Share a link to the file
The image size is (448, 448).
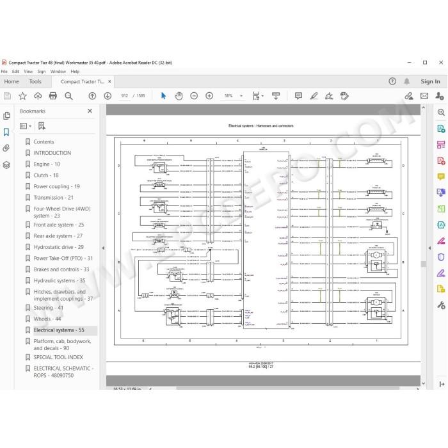409,96
